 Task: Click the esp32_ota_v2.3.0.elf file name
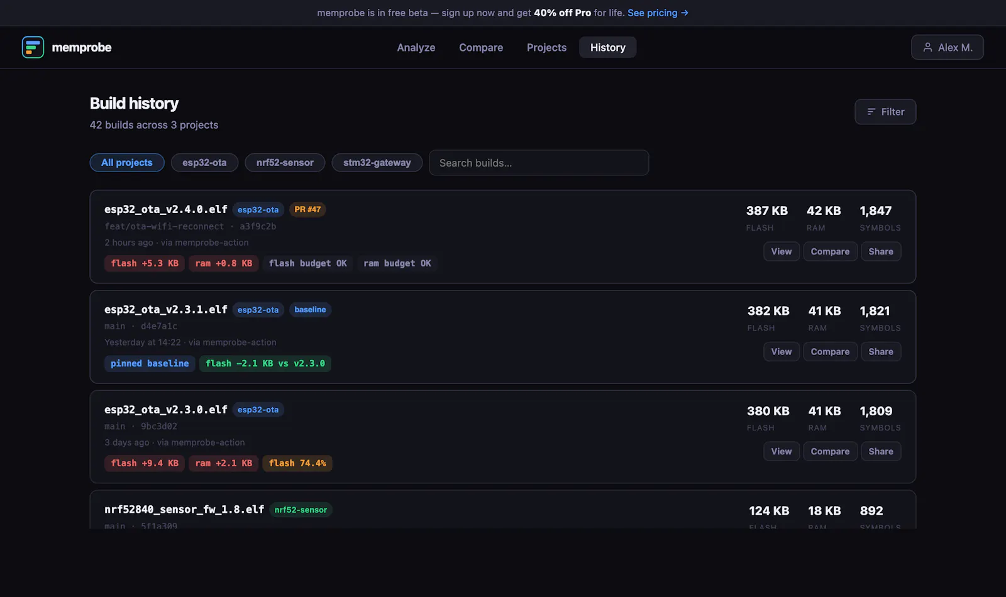click(166, 409)
